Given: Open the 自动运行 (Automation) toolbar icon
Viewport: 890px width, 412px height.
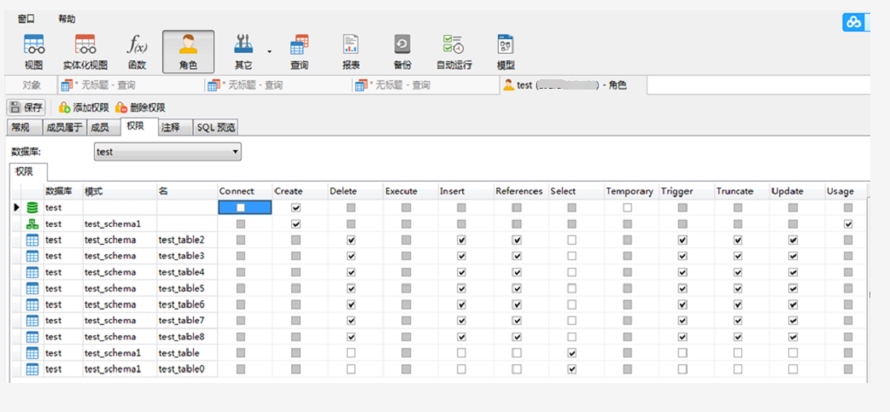Looking at the screenshot, I should [454, 52].
